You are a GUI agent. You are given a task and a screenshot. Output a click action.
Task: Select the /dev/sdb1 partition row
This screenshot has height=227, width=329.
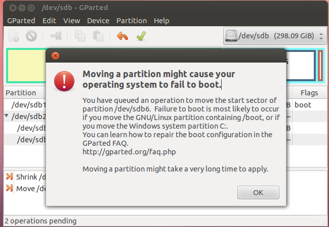[x=25, y=105]
